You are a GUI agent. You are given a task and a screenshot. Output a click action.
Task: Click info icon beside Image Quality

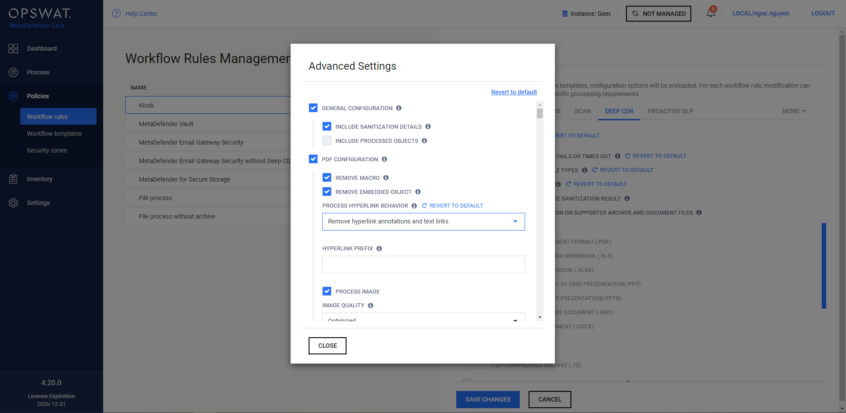pos(370,305)
